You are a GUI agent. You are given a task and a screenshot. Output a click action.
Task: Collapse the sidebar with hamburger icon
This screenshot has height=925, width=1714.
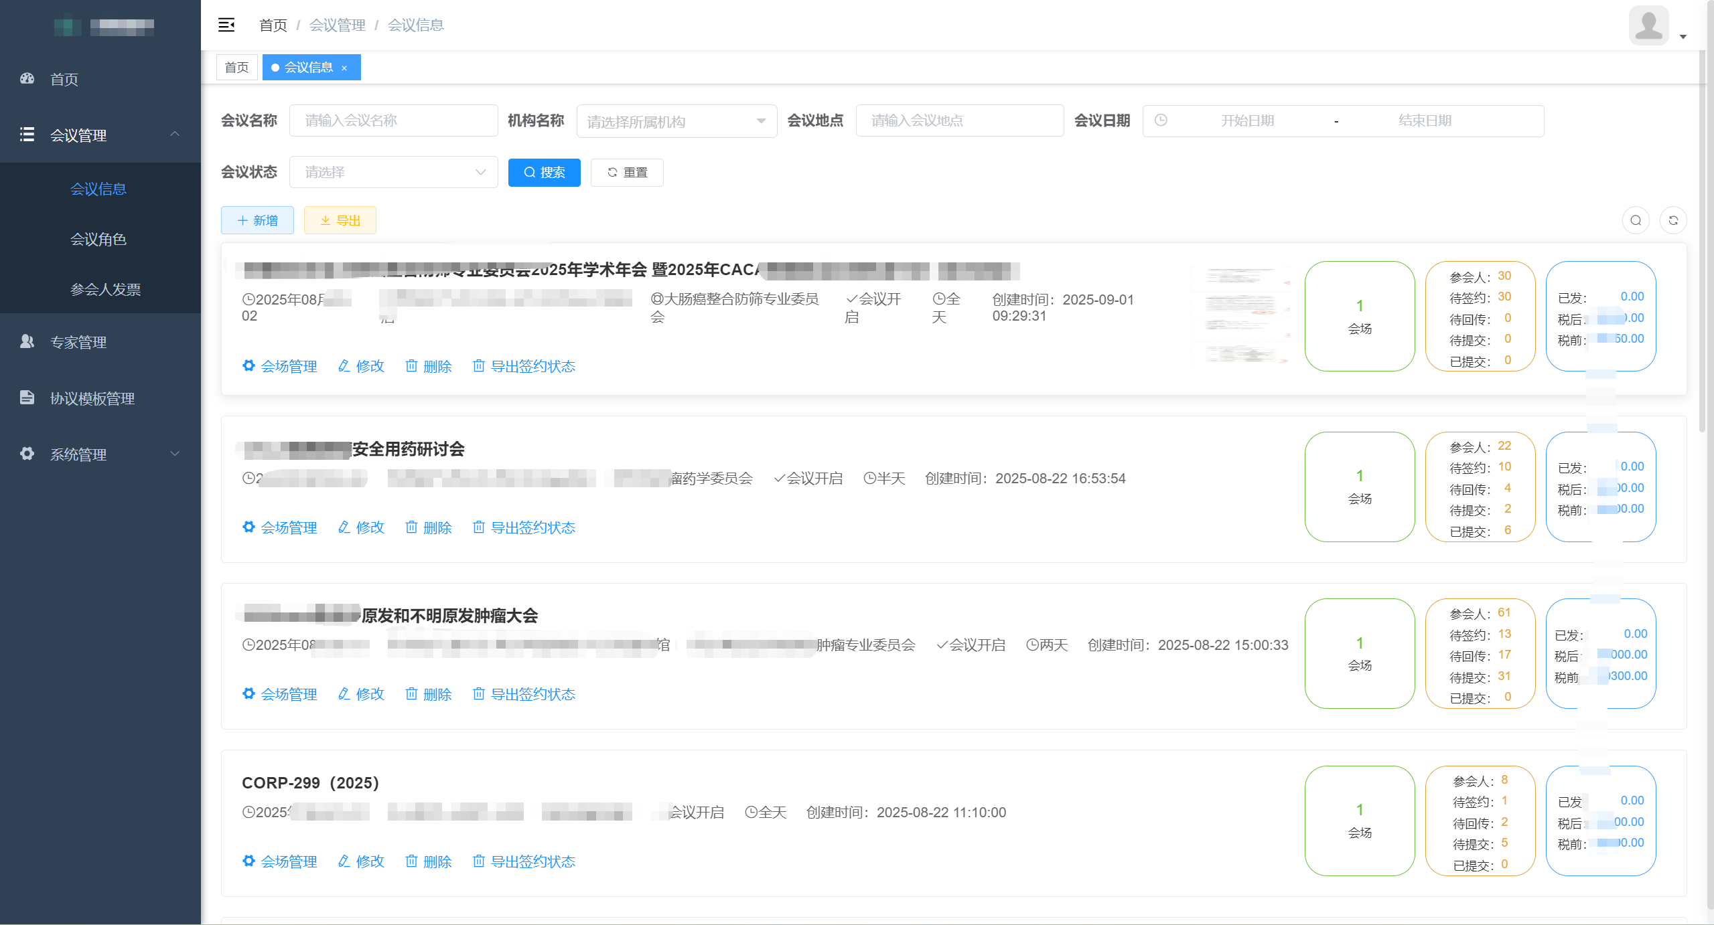pos(226,25)
